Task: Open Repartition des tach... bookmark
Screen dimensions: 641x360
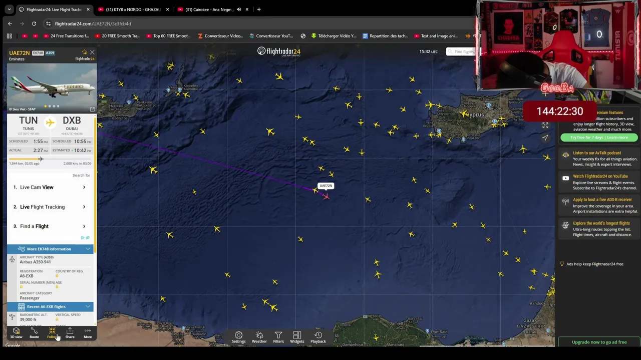Action: point(386,36)
